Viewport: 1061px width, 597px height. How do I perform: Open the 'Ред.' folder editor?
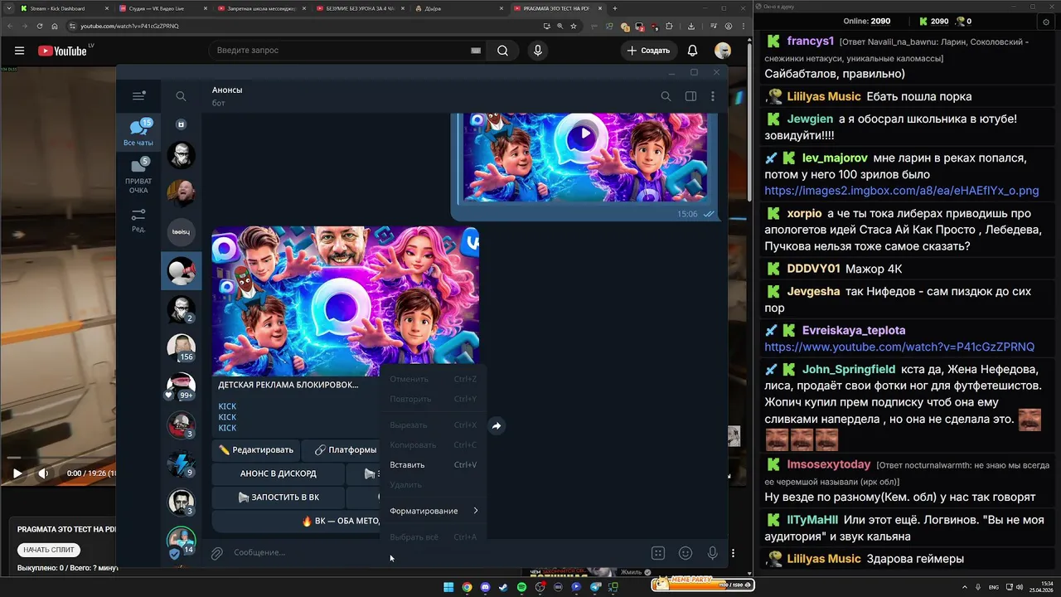(x=138, y=220)
